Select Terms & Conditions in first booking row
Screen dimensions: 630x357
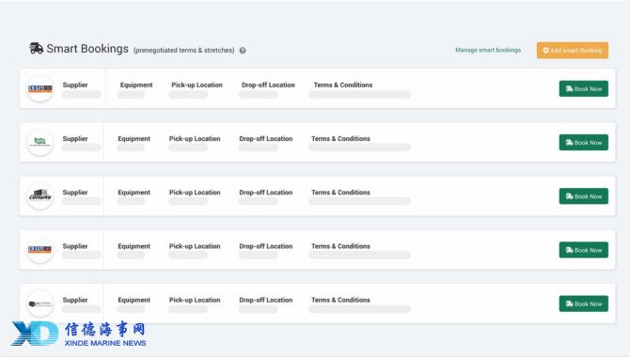coord(343,85)
